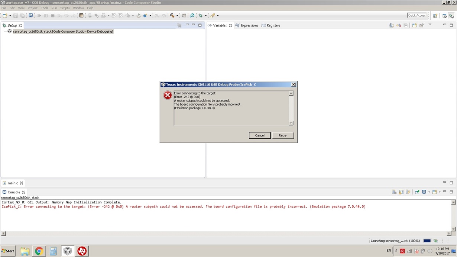Open the Display Selected Console dropdown arrow
The height and width of the screenshot is (257, 457).
point(429,192)
